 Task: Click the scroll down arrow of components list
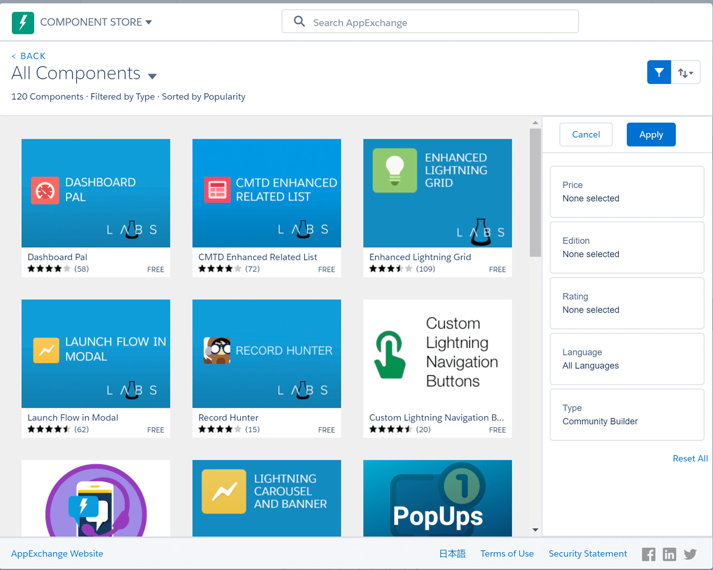click(x=535, y=529)
